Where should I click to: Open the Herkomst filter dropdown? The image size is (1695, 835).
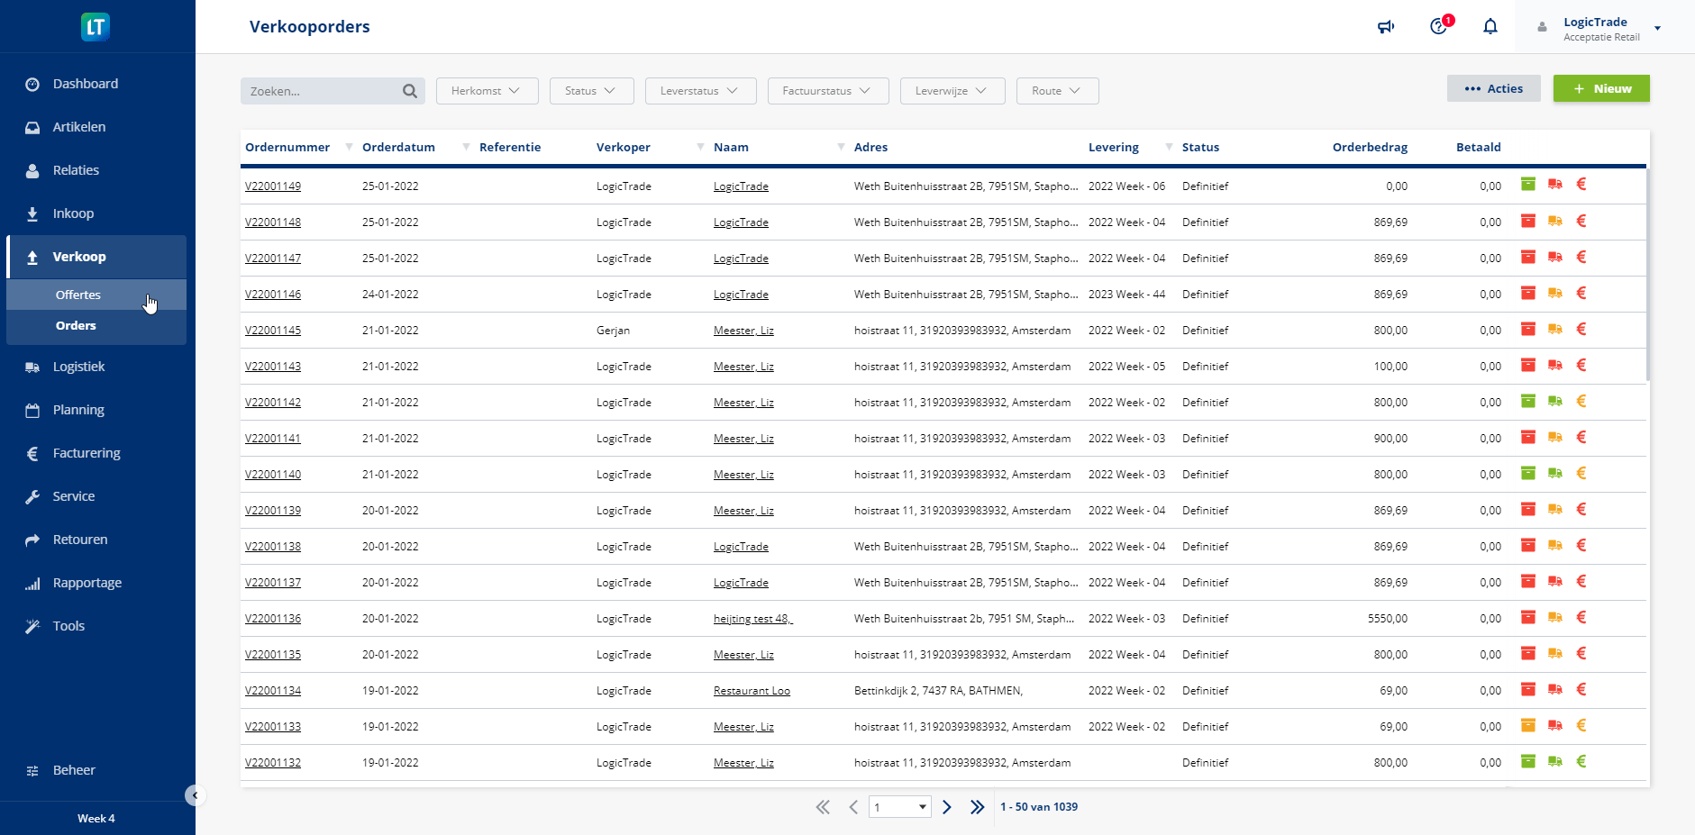pyautogui.click(x=487, y=91)
